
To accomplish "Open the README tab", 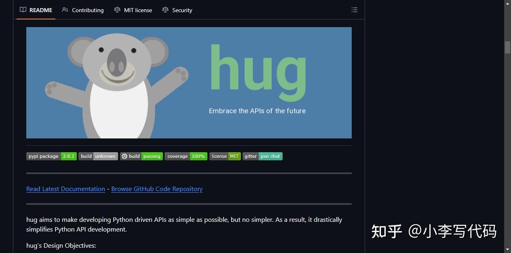I will click(x=36, y=10).
